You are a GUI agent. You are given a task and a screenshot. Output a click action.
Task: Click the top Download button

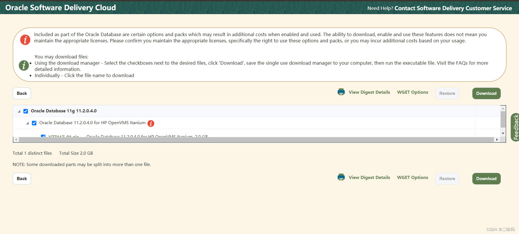point(486,93)
